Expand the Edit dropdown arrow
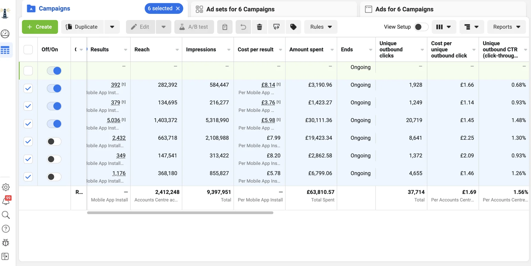The width and height of the screenshot is (531, 266). [163, 27]
